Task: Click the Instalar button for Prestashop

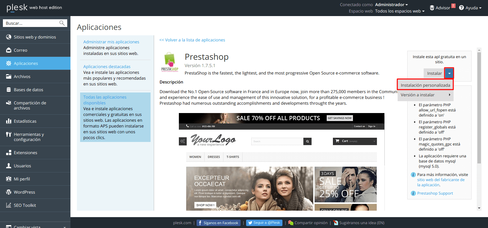Action: click(434, 73)
